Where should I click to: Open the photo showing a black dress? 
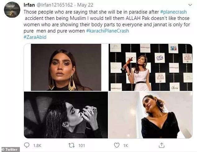point(151,115)
